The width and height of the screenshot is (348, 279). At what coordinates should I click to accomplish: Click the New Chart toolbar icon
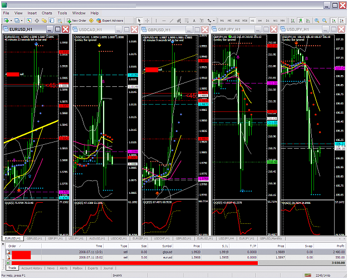6,21
